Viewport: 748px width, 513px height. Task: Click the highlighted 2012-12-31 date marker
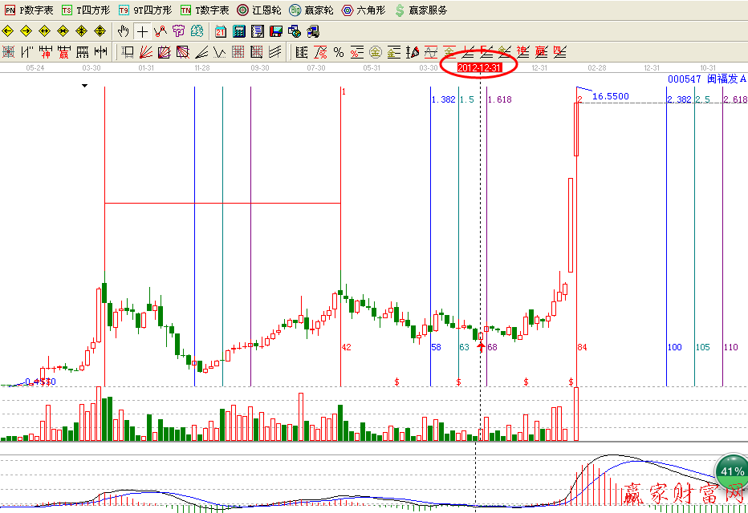479,68
